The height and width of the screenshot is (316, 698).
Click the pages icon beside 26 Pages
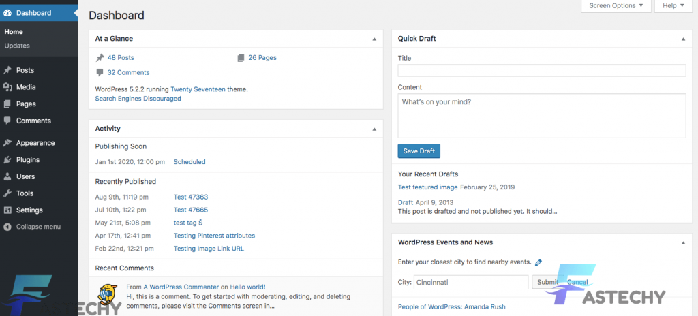(241, 58)
